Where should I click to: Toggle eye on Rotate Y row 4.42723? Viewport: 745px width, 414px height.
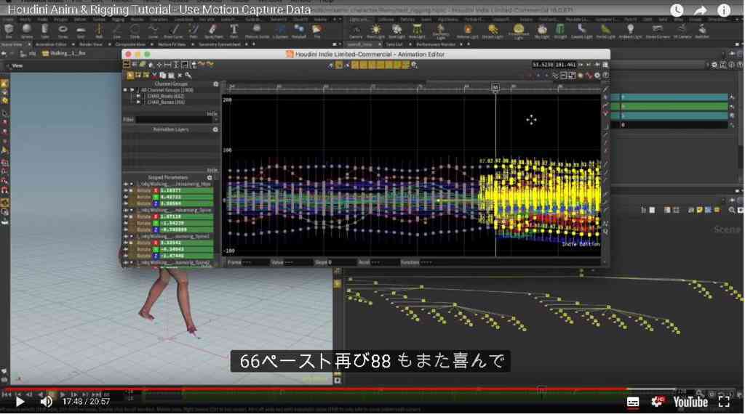coord(126,198)
